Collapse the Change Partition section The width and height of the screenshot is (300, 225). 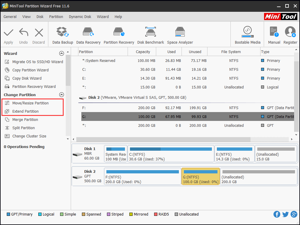pos(61,95)
